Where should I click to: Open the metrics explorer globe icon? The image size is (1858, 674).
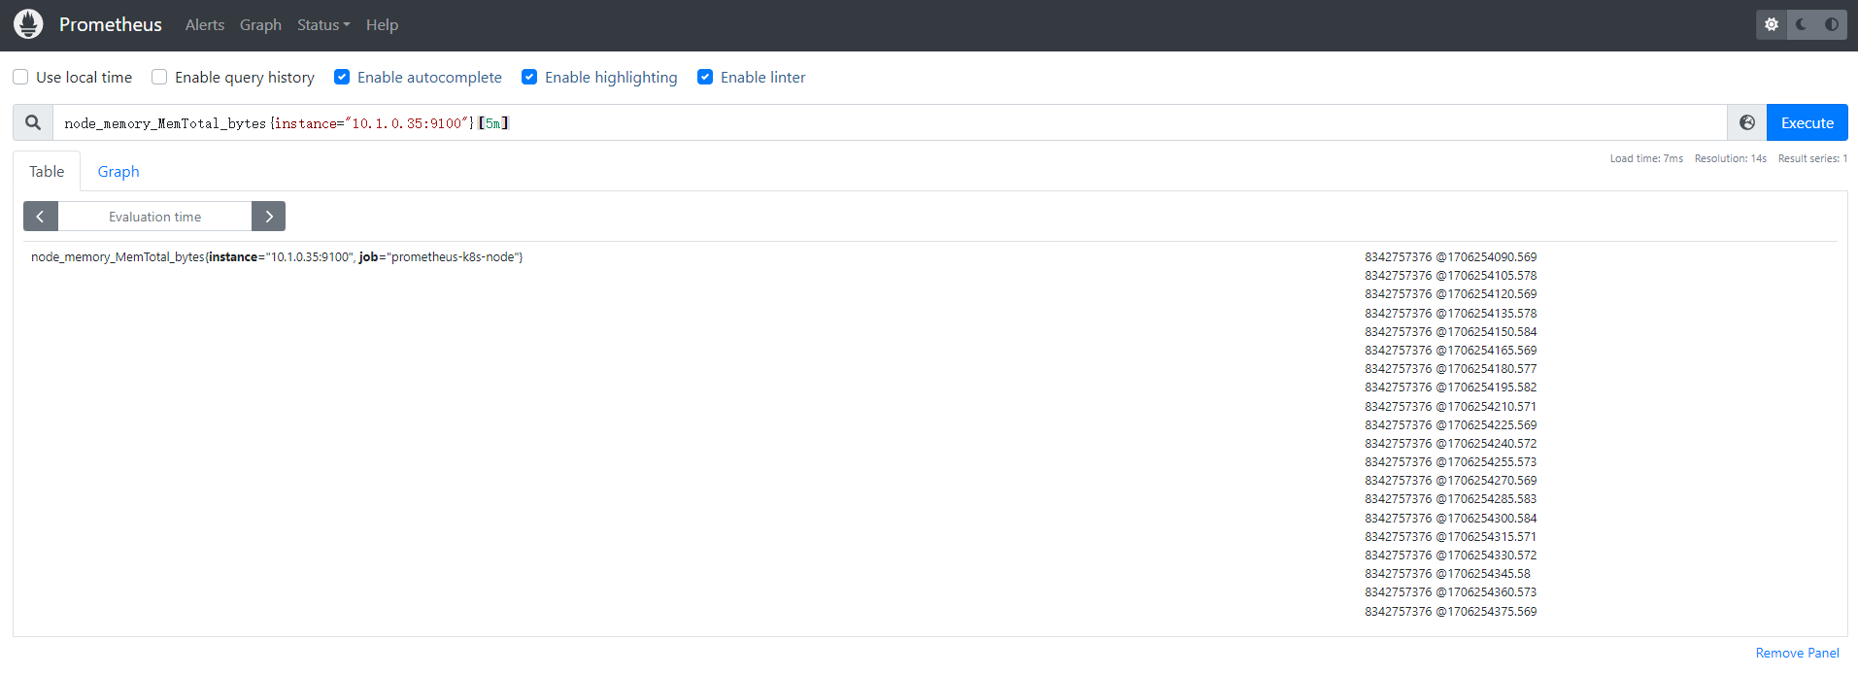click(x=1747, y=122)
